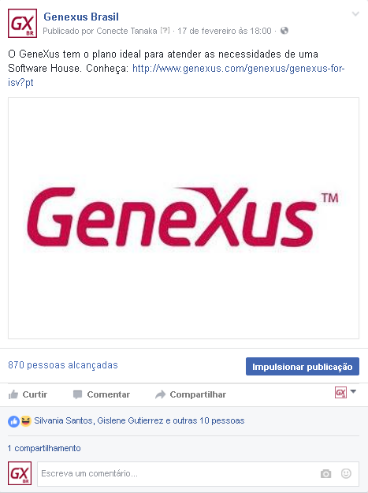Open the Genexus Brasil page avatar logo

22,23
